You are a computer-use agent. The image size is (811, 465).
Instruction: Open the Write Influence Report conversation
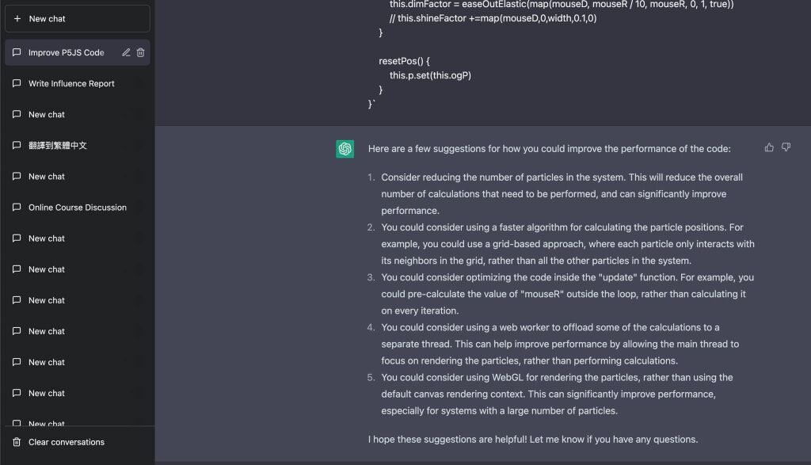click(x=77, y=83)
